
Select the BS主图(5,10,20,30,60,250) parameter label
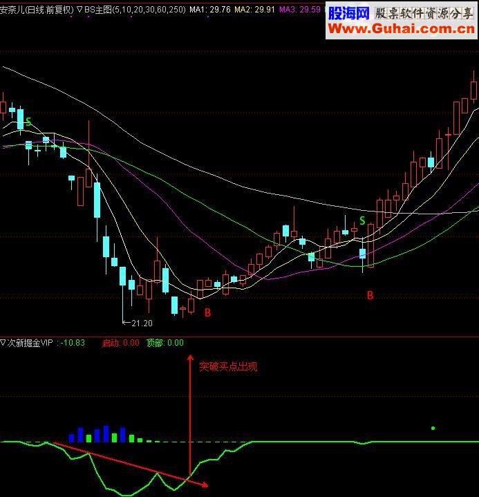[134, 10]
